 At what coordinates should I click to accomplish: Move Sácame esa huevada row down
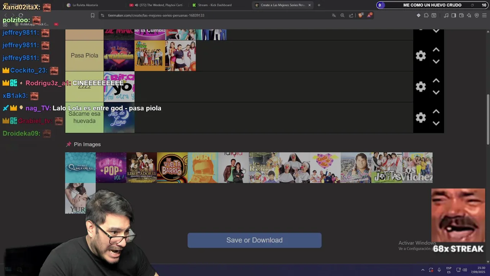(436, 123)
